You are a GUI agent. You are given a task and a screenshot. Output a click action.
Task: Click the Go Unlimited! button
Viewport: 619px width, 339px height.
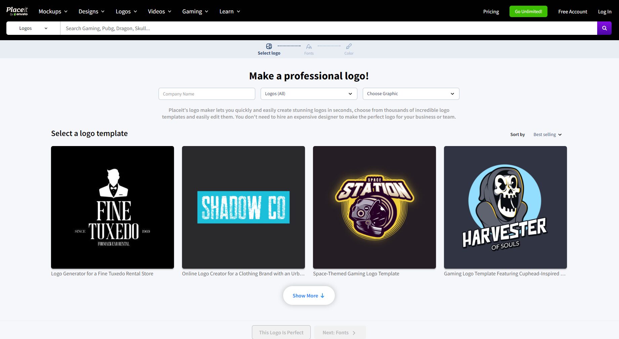coord(528,11)
